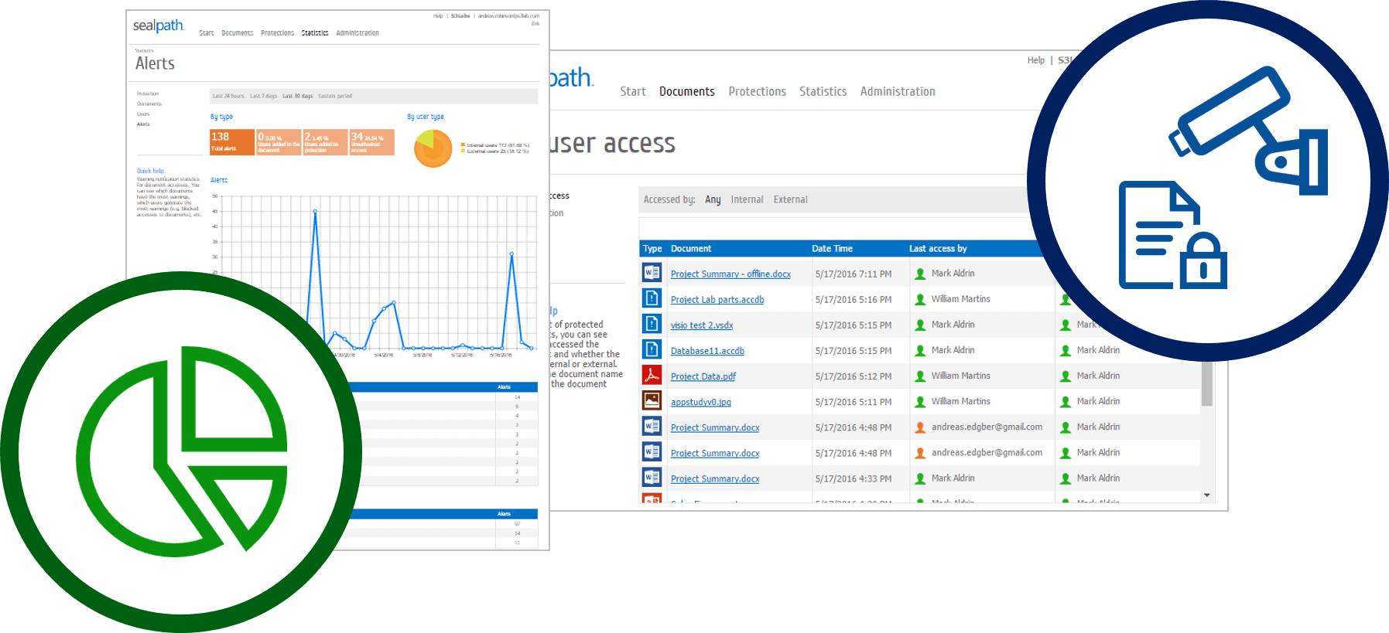This screenshot has height=633, width=1389.
Task: Click user icon beside William Martins in Project Data.pdf row
Action: pyautogui.click(x=920, y=376)
